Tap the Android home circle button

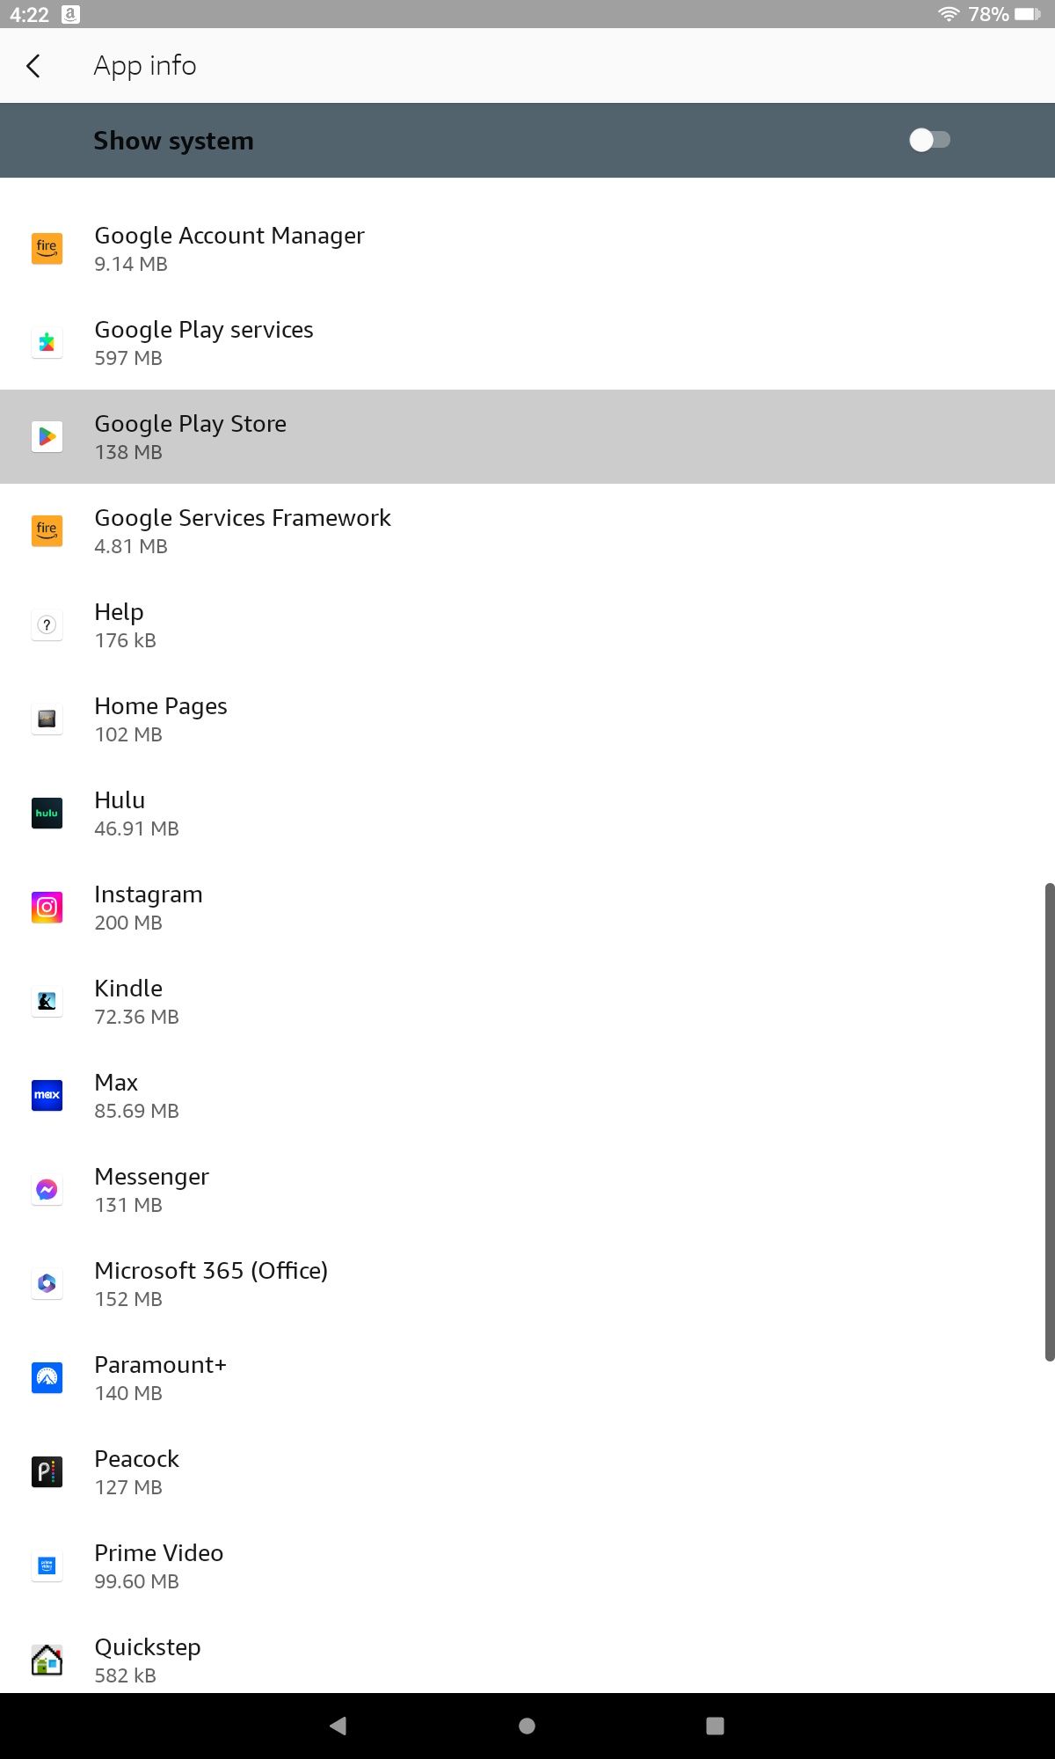(527, 1726)
